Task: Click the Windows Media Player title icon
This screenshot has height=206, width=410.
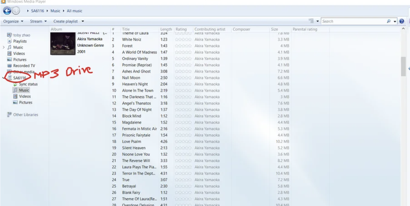Action: point(3,2)
